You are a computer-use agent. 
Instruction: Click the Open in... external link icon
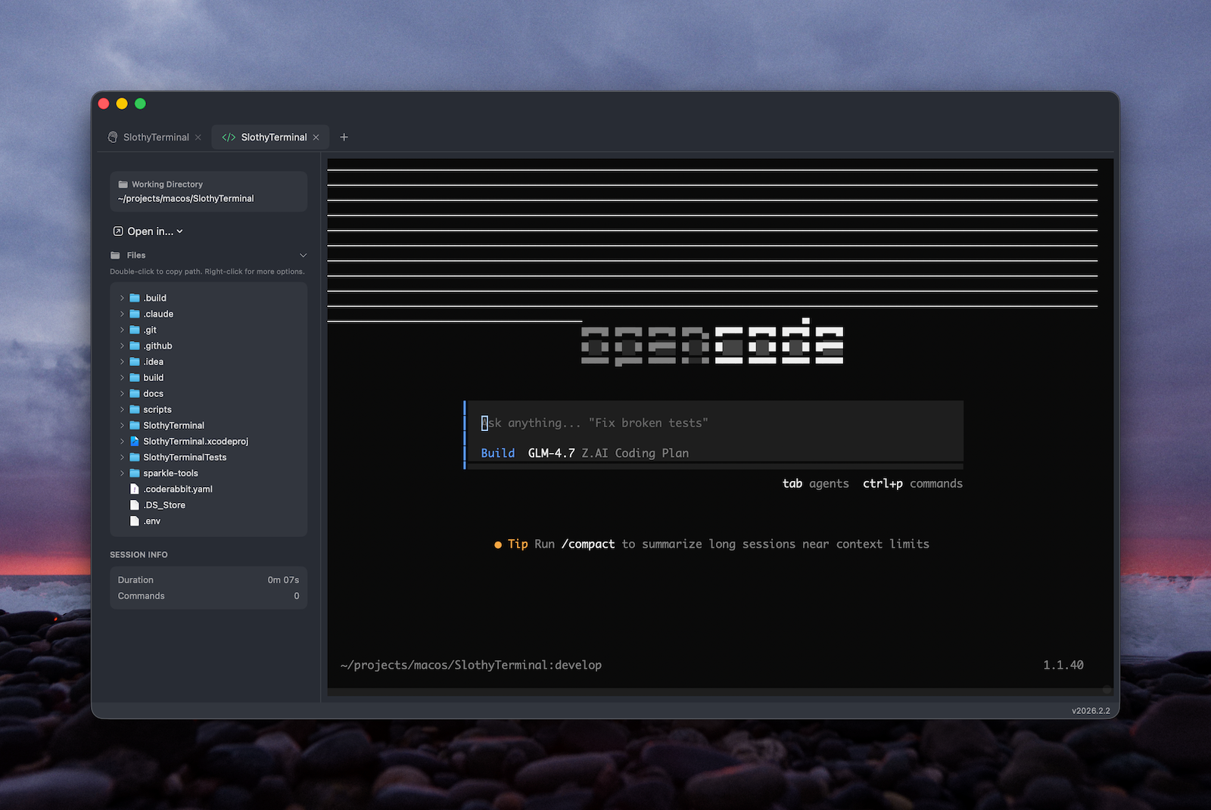(x=118, y=231)
